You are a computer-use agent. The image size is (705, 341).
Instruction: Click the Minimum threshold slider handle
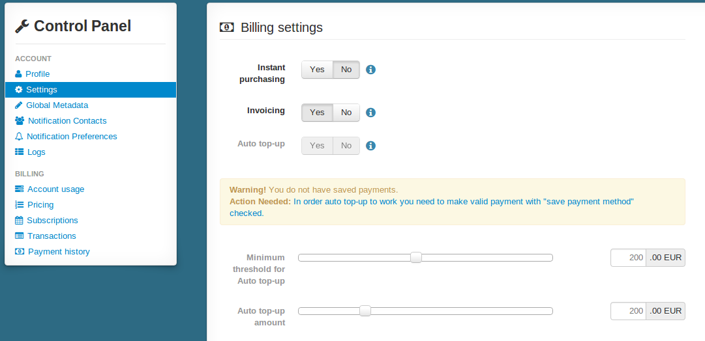(x=416, y=258)
